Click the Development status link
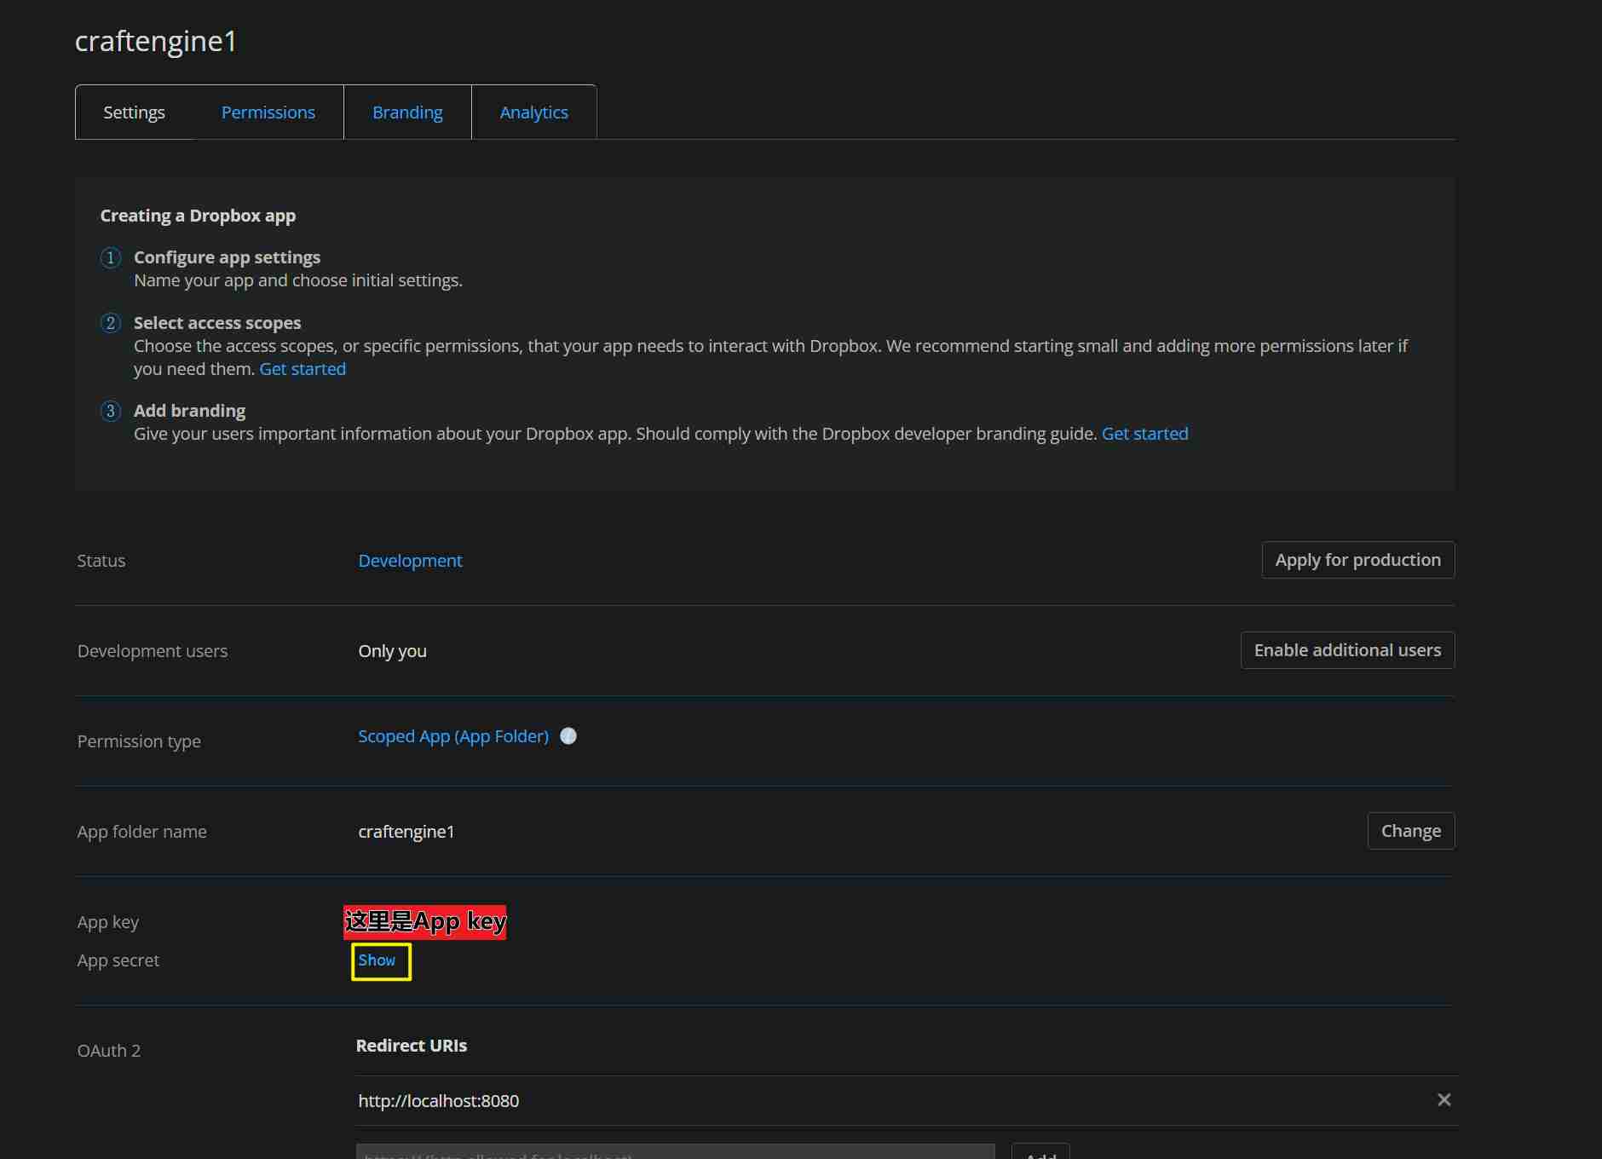This screenshot has height=1159, width=1602. tap(410, 561)
